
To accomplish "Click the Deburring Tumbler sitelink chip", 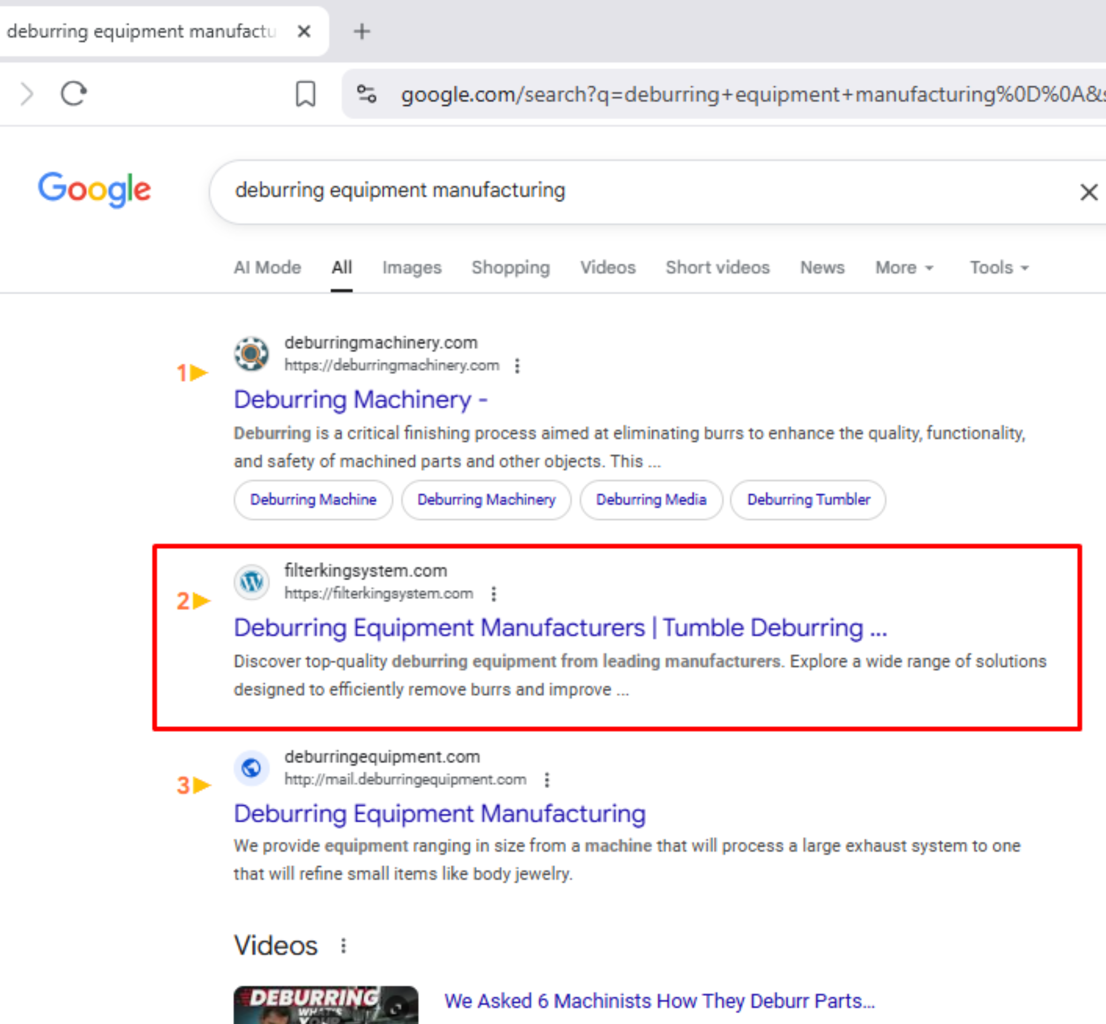I will click(x=808, y=499).
